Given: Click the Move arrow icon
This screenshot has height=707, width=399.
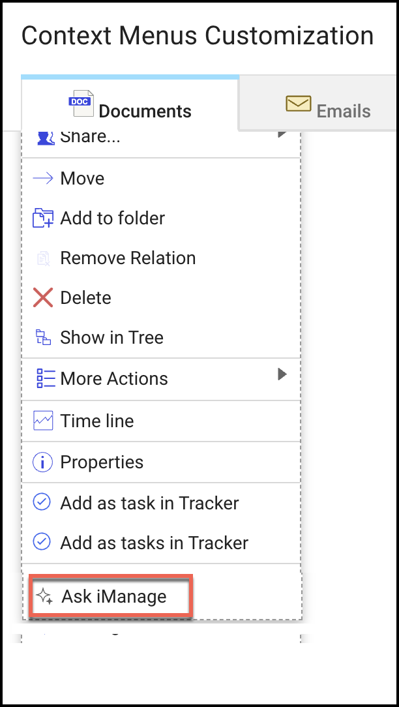Looking at the screenshot, I should click(42, 178).
